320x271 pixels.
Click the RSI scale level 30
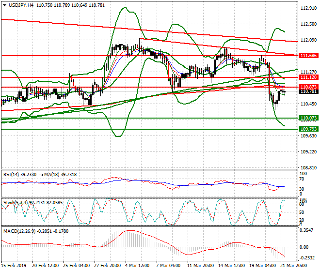click(302, 189)
